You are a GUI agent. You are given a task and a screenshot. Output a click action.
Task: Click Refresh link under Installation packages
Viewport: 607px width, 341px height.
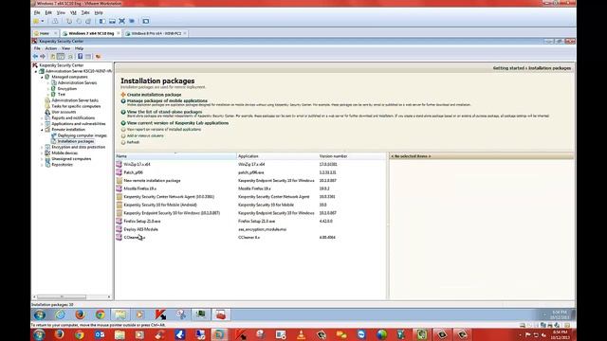[x=133, y=142]
